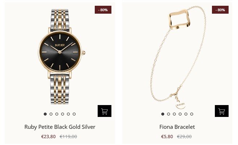
Task: Open Fiona Bracelet product title link
Action: pos(177,127)
